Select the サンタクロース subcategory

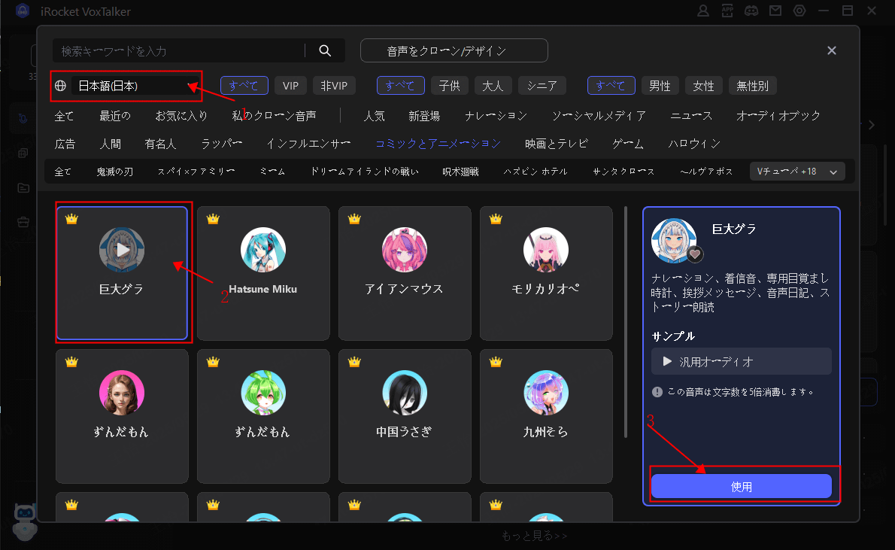point(623,172)
